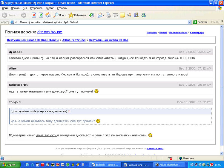Open the Search (Поиск) toolbar button
The width and height of the screenshot is (224, 168).
[59, 15]
